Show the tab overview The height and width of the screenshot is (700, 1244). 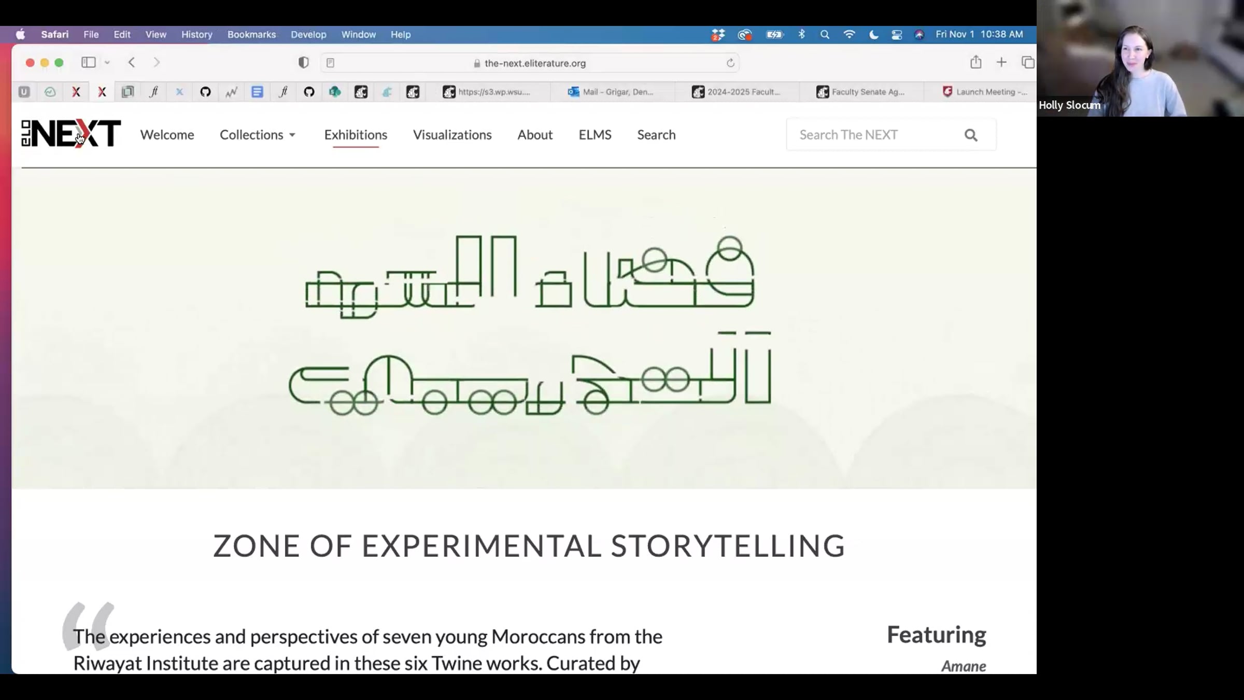click(1028, 62)
